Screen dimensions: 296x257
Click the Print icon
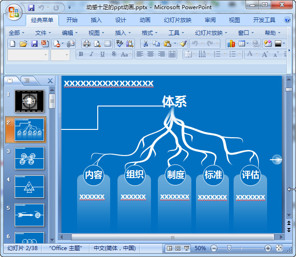(87, 44)
